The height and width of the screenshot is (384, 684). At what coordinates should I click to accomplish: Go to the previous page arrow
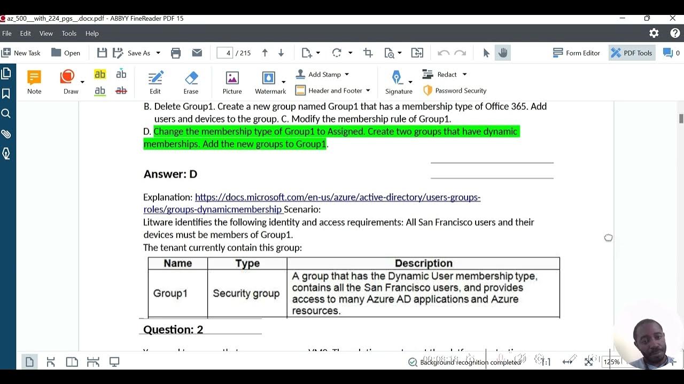[265, 53]
